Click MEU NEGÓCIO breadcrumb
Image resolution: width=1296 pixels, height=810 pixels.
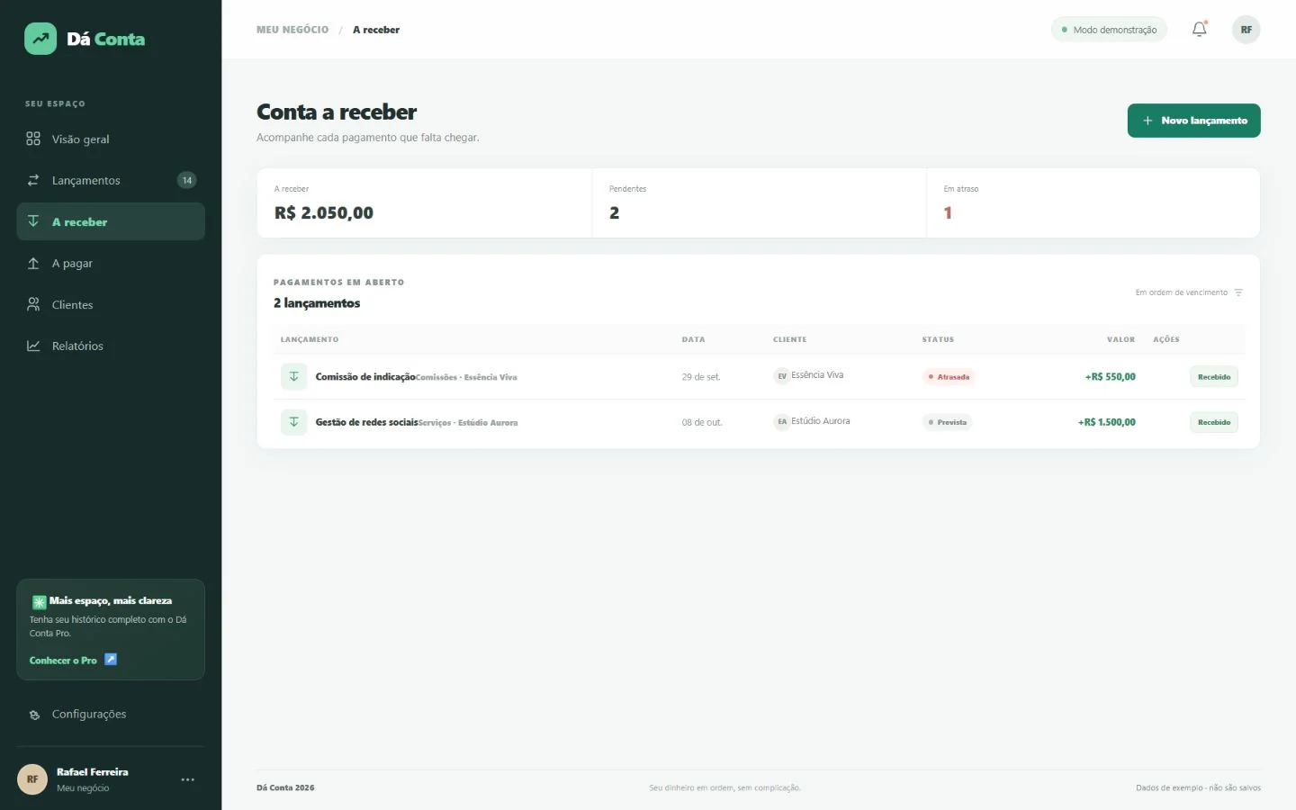click(x=292, y=30)
